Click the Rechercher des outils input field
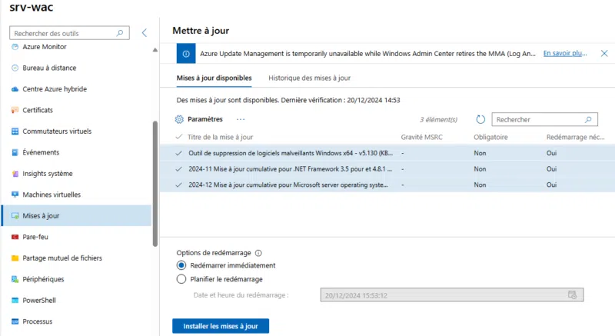 [x=69, y=33]
